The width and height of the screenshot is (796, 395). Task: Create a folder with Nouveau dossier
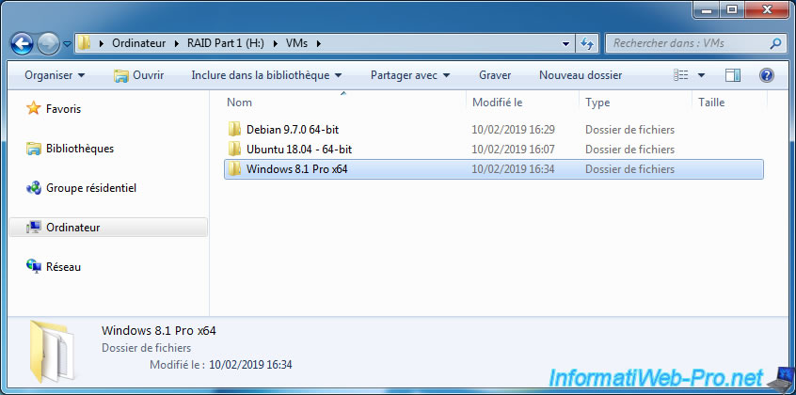coord(581,75)
